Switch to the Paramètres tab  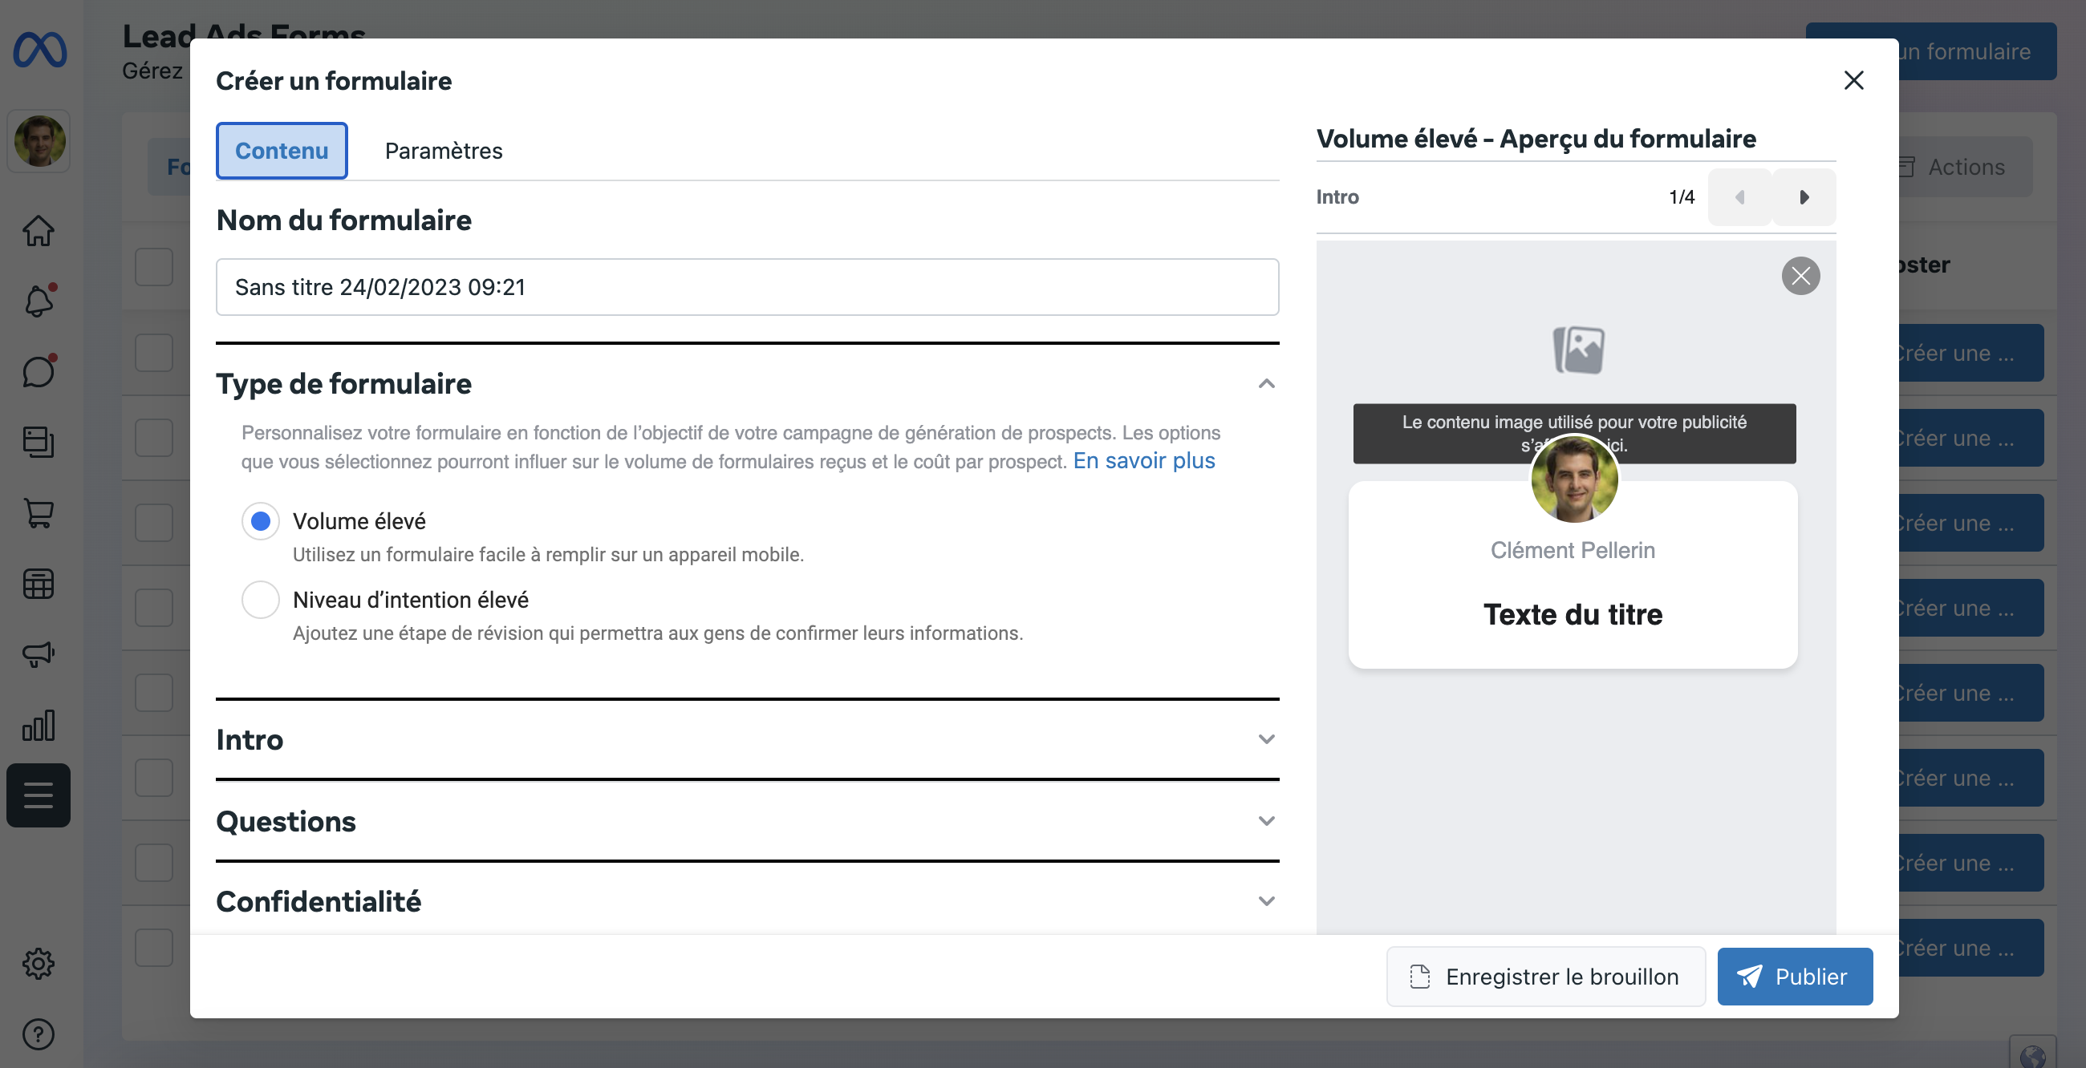pyautogui.click(x=443, y=151)
